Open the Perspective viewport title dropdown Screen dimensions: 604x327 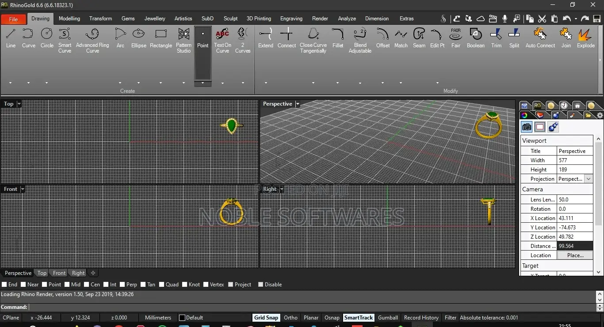click(298, 104)
